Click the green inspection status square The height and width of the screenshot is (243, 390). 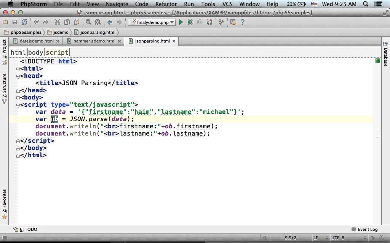[x=377, y=61]
